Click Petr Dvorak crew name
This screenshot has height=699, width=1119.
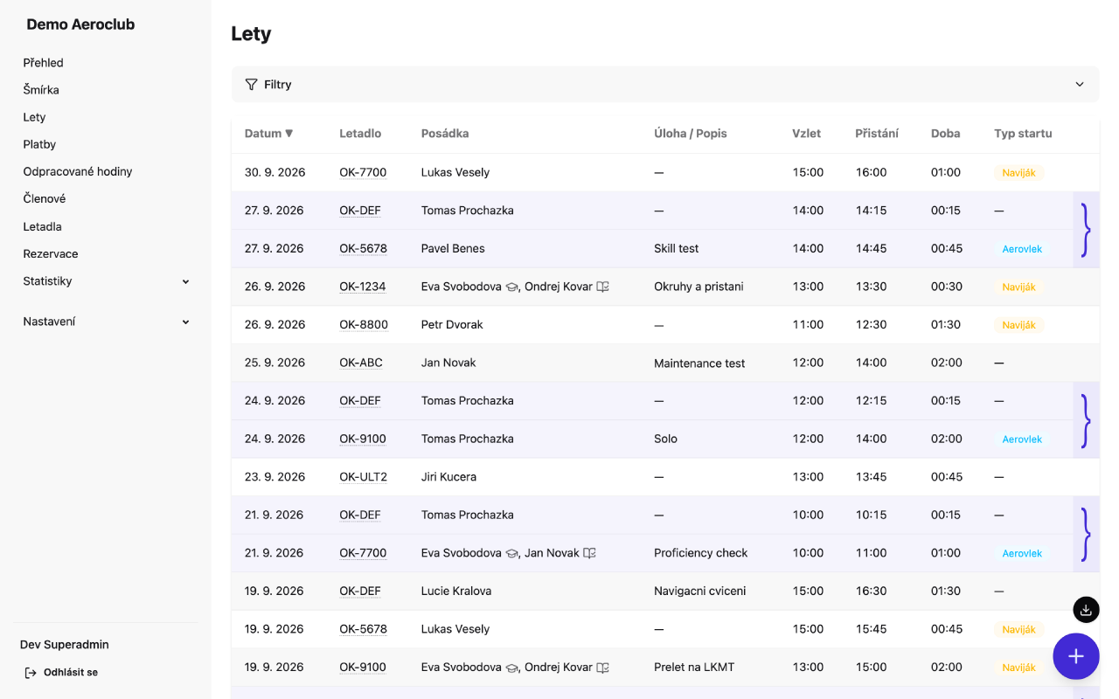452,325
